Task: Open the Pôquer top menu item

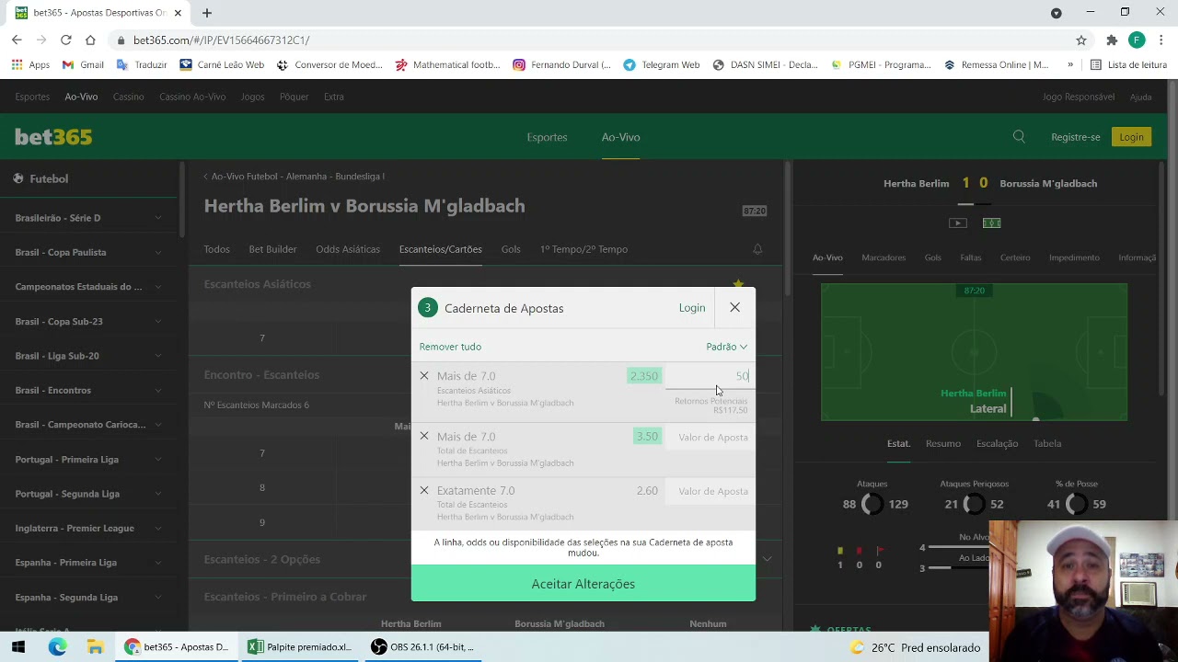Action: coord(294,97)
